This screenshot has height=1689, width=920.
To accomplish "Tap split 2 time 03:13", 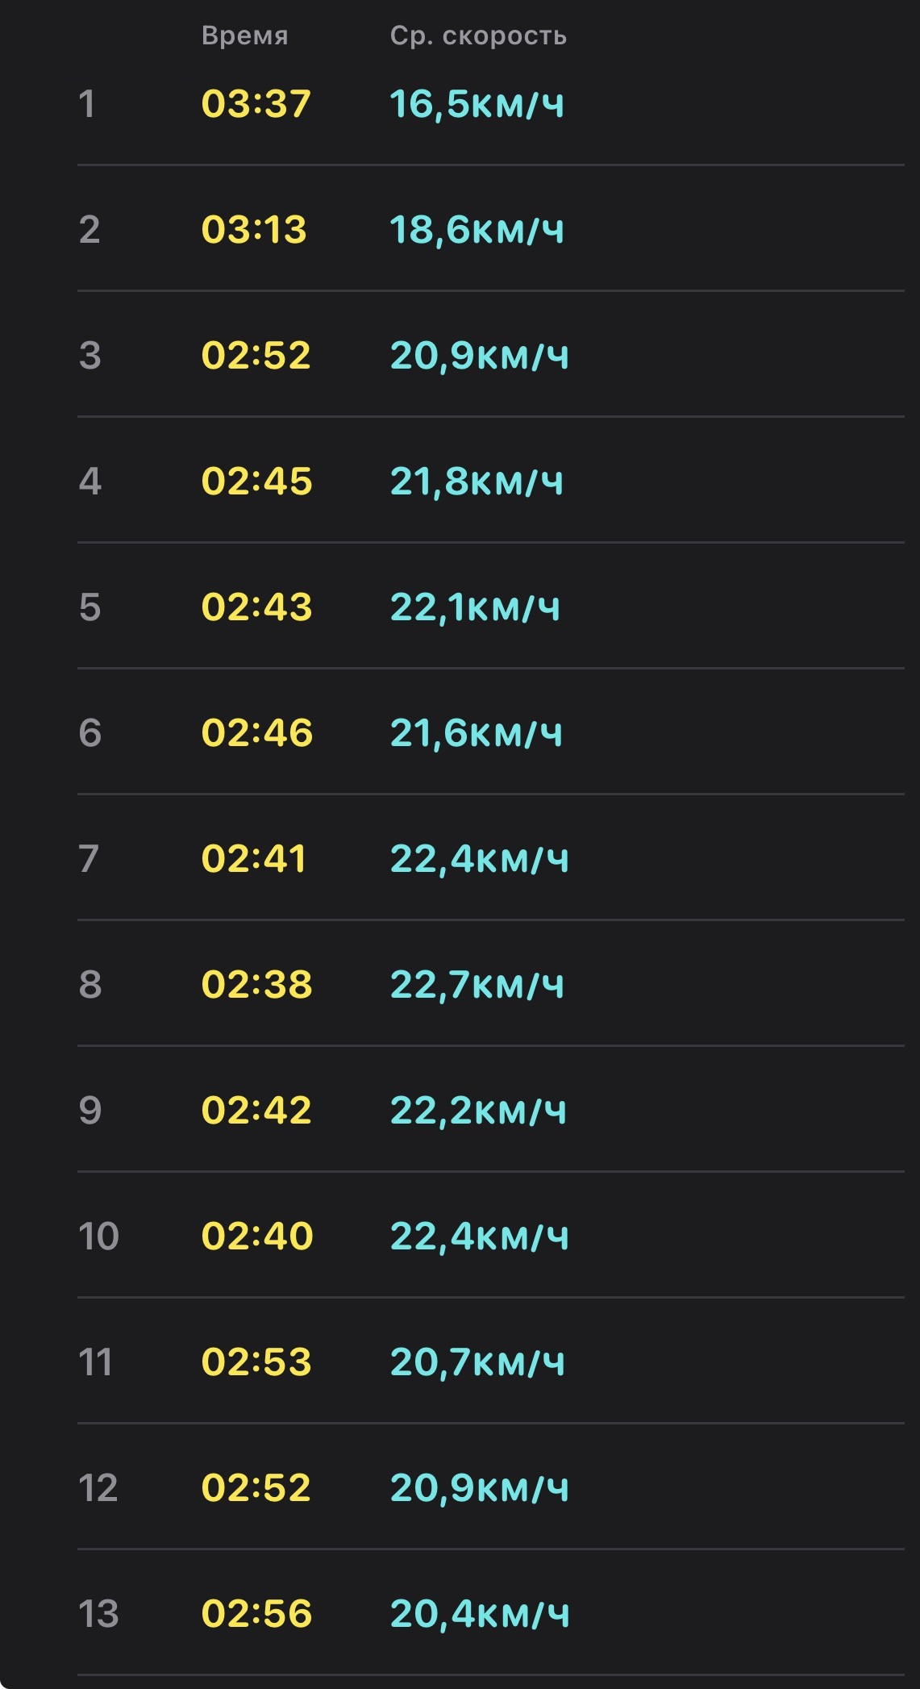I will tap(254, 230).
